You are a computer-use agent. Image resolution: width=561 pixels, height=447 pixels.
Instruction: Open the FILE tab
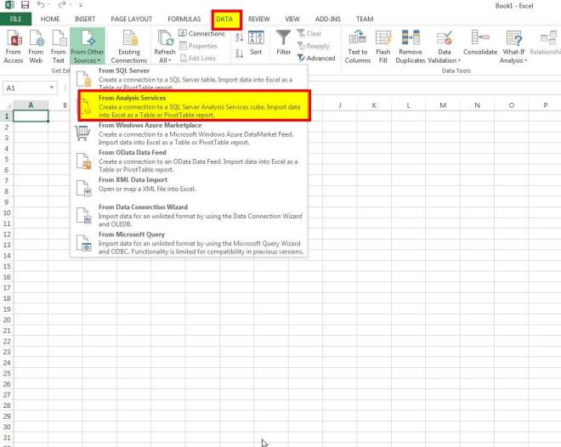click(15, 18)
